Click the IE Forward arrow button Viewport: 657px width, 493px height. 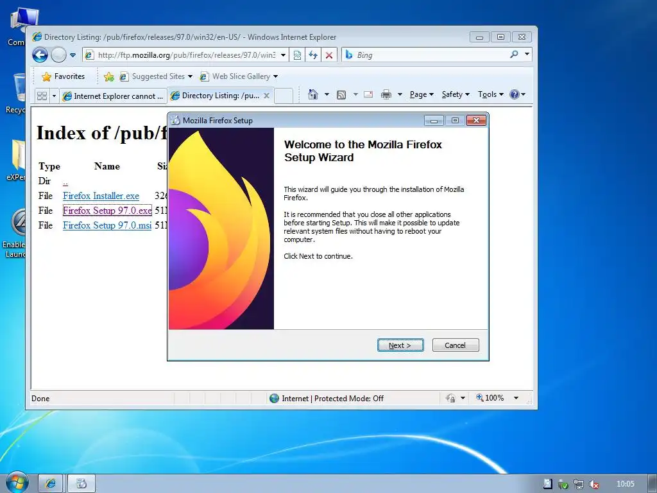point(58,55)
